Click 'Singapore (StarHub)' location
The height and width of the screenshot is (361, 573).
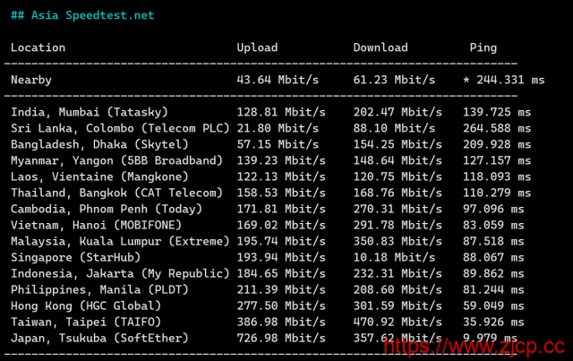click(75, 257)
